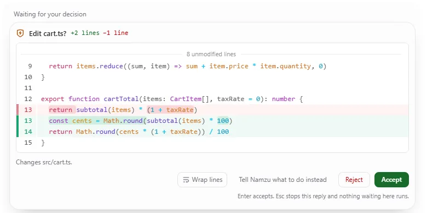
Task: Click the 'CartItem[]' type annotation
Action: 189,99
